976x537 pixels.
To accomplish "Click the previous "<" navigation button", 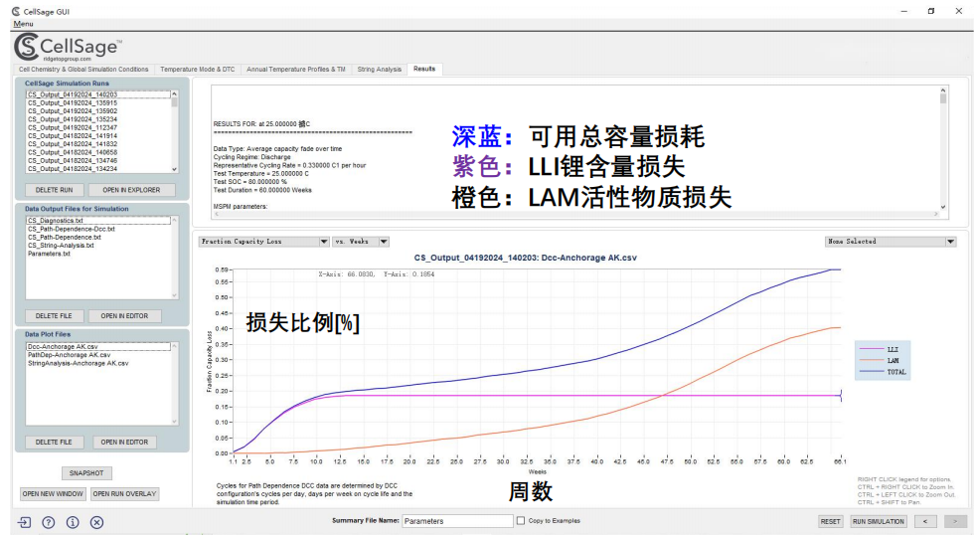I will [925, 521].
